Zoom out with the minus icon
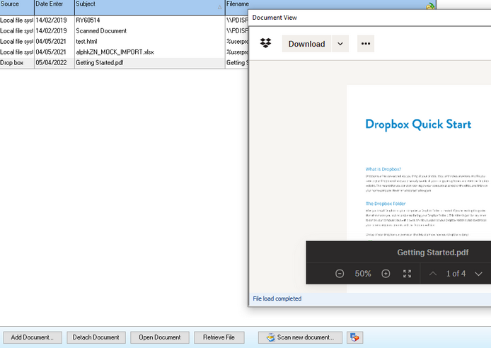 click(340, 274)
